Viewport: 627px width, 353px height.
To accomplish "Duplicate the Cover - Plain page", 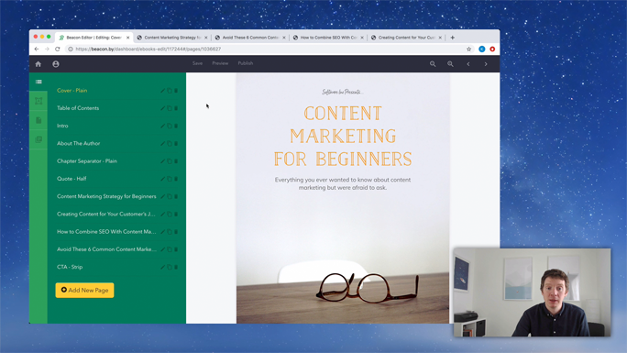I will point(170,91).
